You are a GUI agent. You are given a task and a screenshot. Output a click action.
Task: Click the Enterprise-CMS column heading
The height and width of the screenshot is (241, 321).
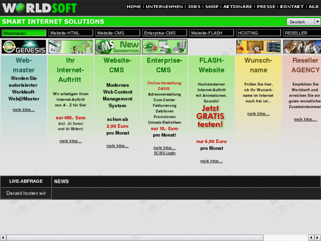[164, 65]
